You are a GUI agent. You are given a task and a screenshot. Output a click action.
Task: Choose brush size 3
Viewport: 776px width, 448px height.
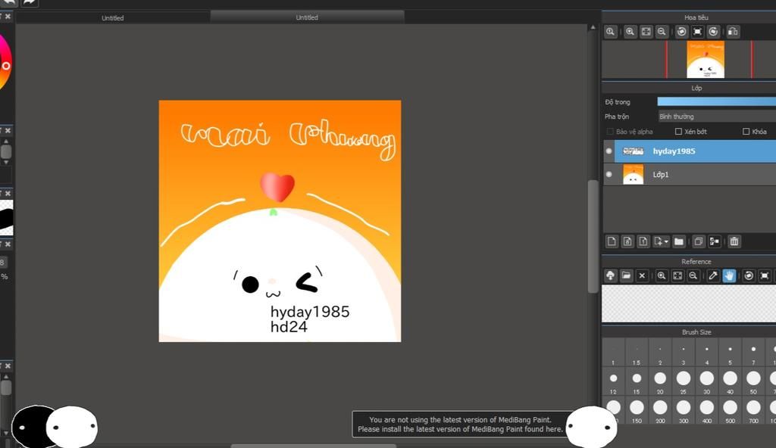[684, 353]
